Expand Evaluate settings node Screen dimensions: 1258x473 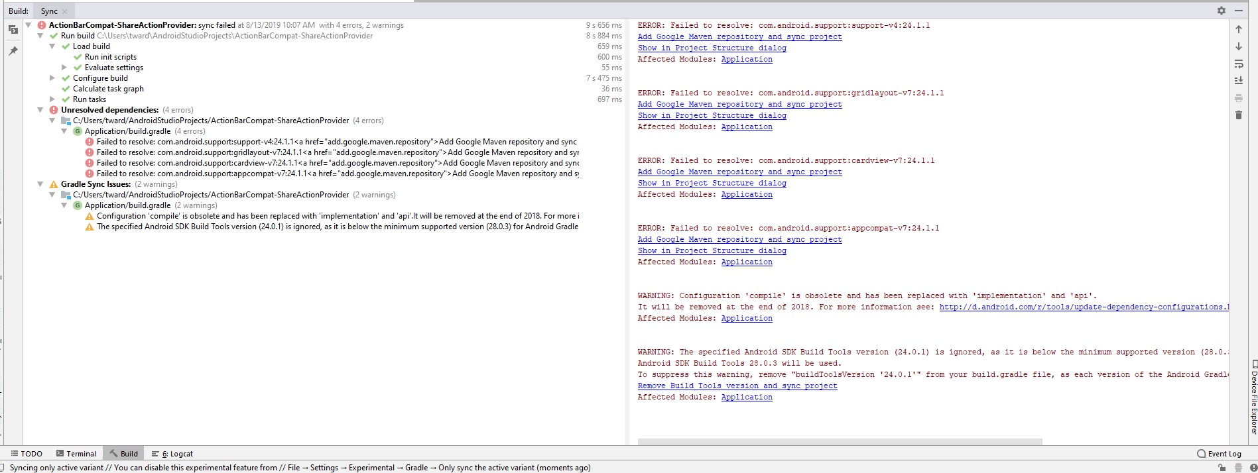coord(64,68)
